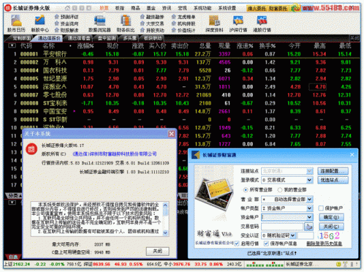Switch to the 盘中监测 tab

click(x=106, y=38)
